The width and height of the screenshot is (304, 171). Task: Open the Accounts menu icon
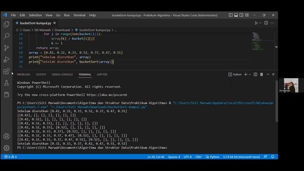[x=6, y=136]
